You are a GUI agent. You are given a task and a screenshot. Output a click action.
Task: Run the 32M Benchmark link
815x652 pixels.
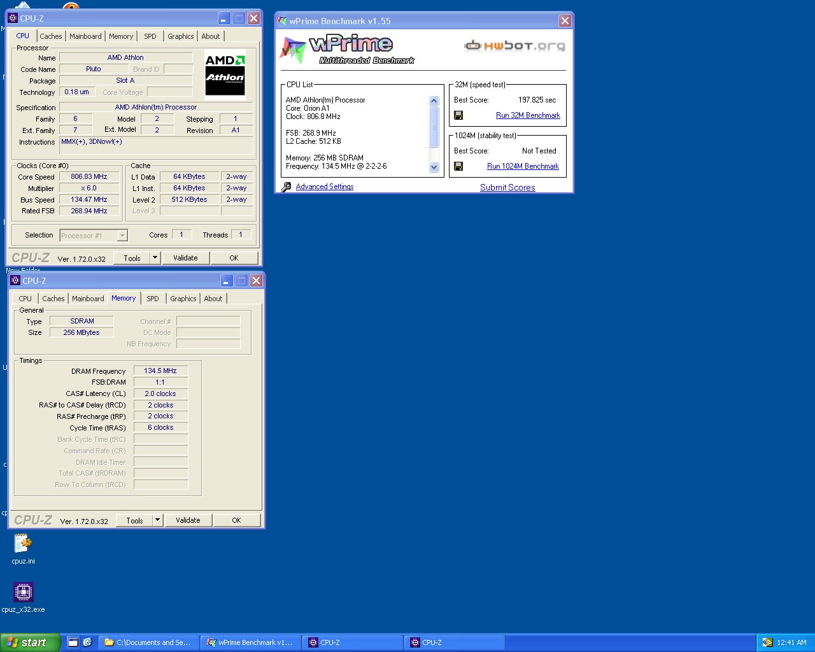(528, 115)
